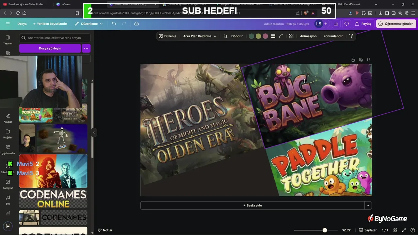Enter fullscreen presentation mode icon
The height and width of the screenshot is (235, 418).
pyautogui.click(x=404, y=230)
